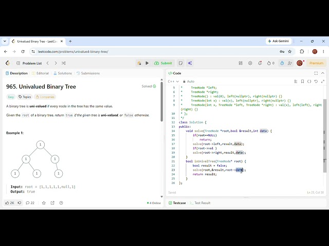Image resolution: width=329 pixels, height=246 pixels.
Task: Open the feedback help icon
Action: point(61,203)
